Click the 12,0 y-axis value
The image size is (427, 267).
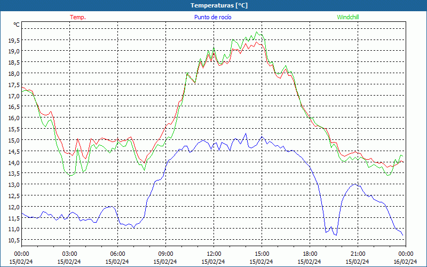pyautogui.click(x=14, y=207)
